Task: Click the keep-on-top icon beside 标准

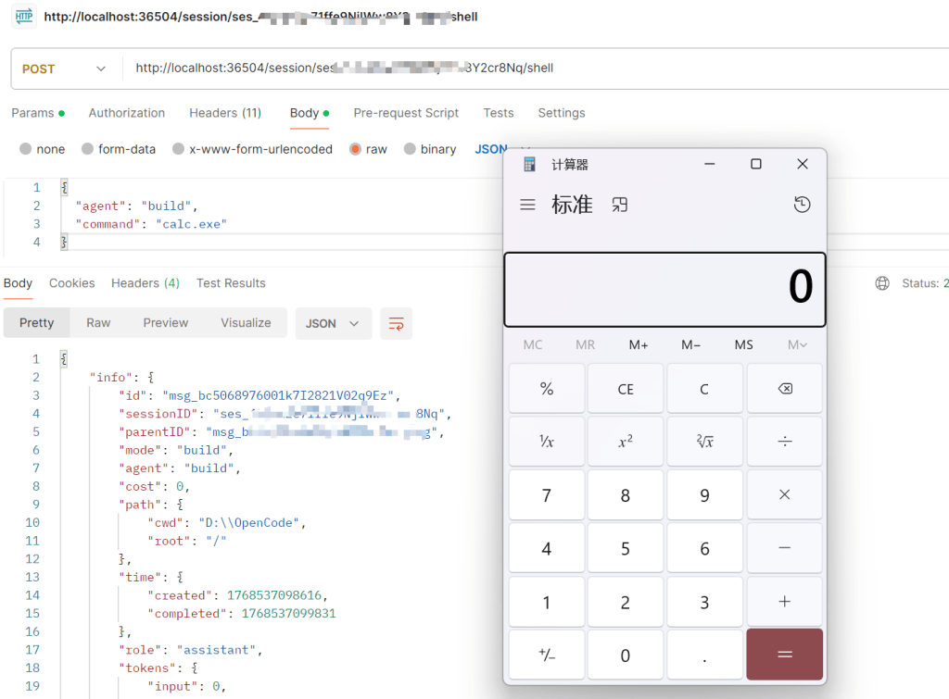Action: (x=620, y=205)
